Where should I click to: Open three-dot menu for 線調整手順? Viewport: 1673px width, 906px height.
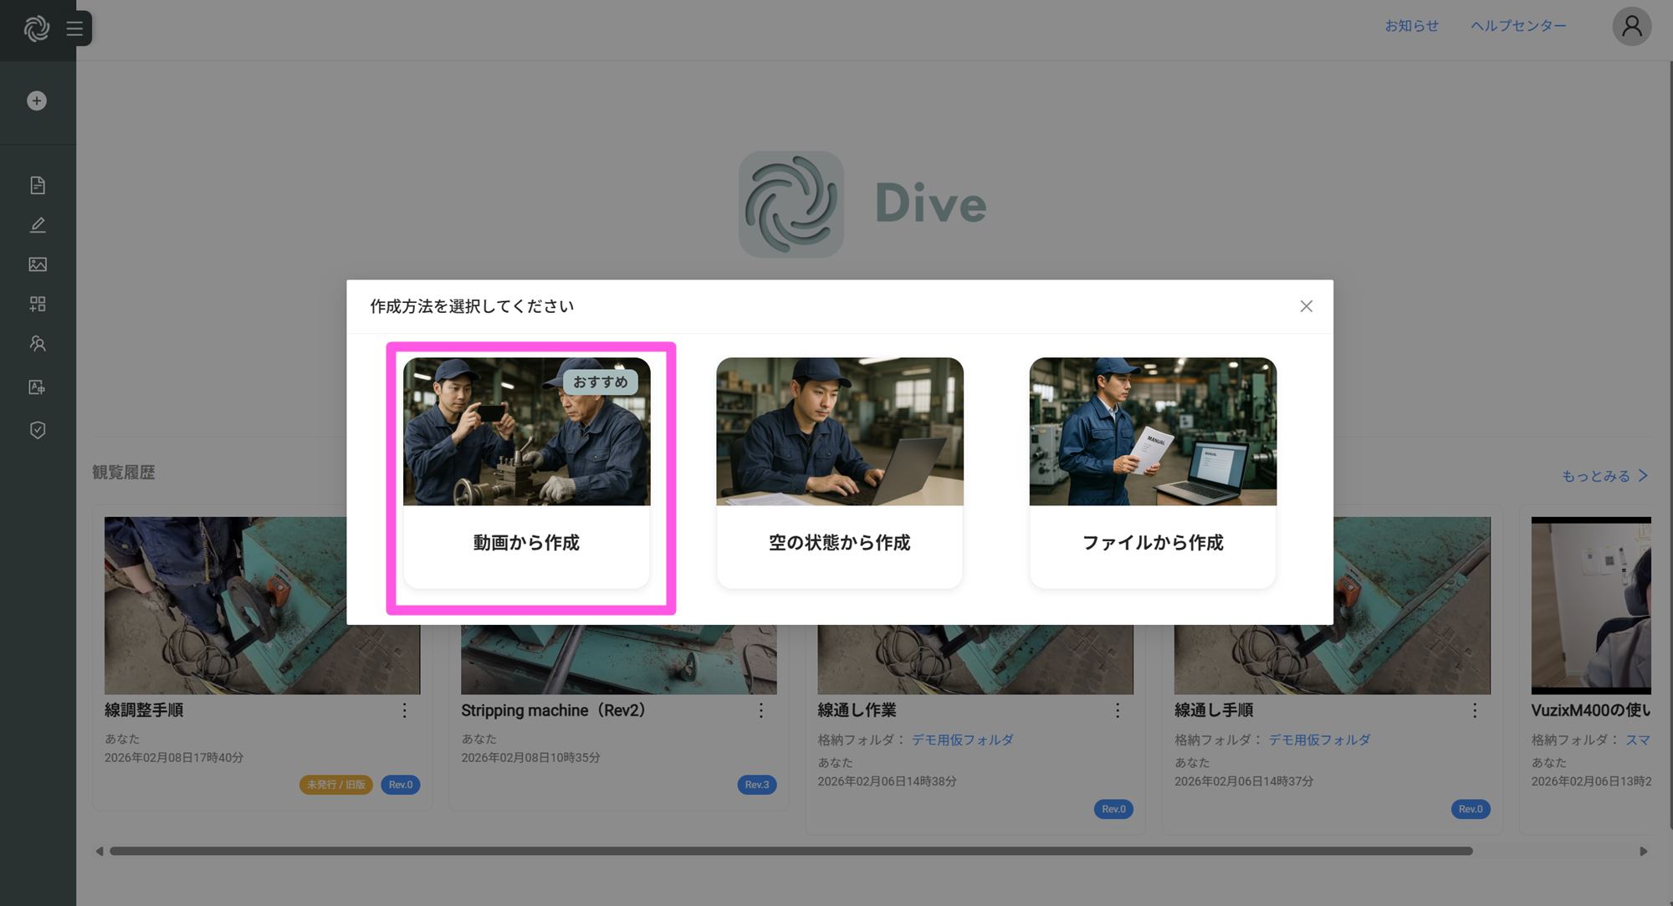pos(404,710)
